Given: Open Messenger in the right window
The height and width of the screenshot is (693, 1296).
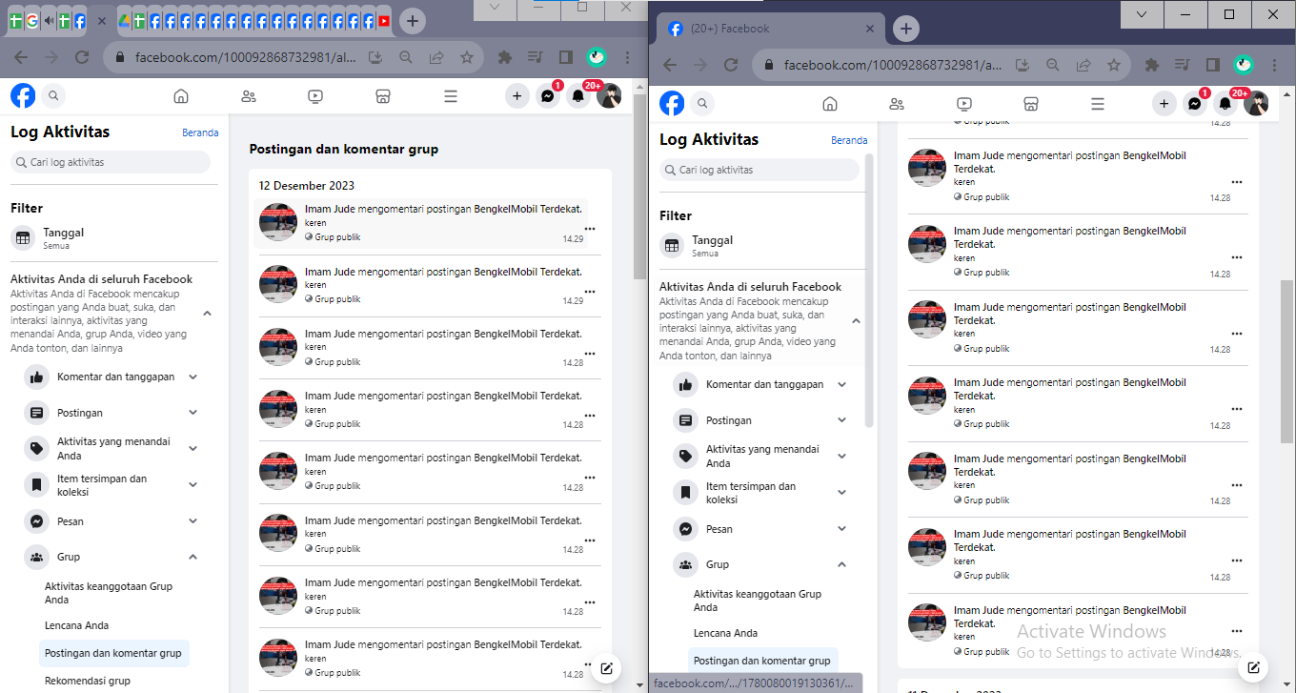Looking at the screenshot, I should (1195, 103).
